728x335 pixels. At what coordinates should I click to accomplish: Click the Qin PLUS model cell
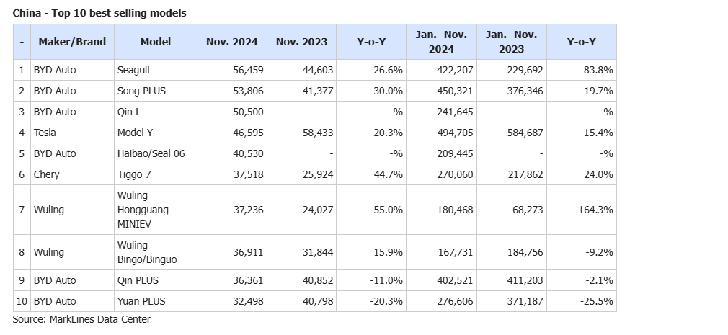point(138,280)
